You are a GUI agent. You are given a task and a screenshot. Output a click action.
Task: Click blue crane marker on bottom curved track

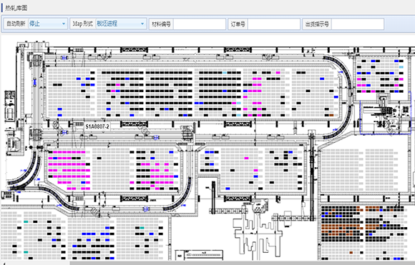coord(146,209)
